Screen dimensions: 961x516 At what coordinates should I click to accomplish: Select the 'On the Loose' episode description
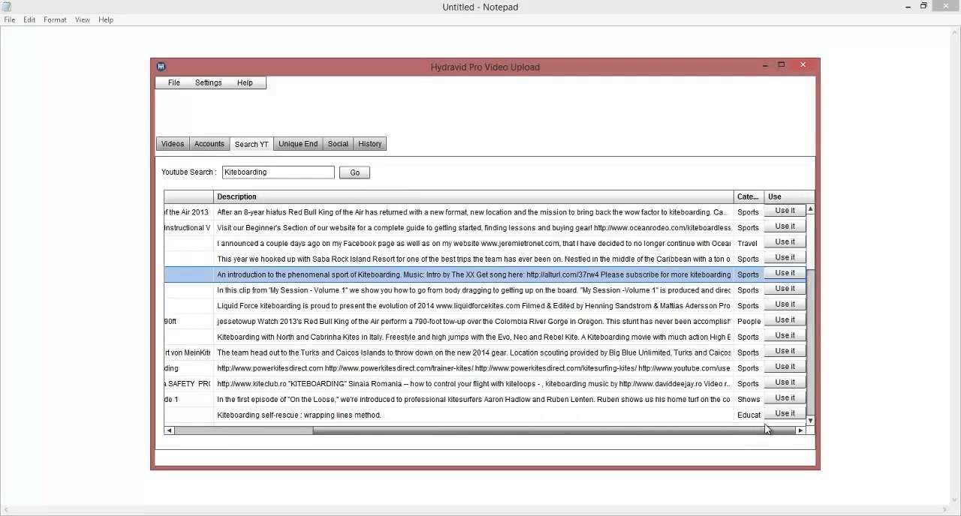coord(473,400)
